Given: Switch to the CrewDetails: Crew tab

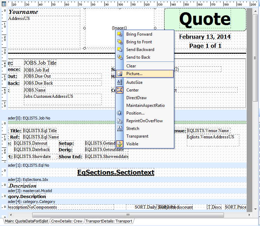Looking at the screenshot, I should (x=66, y=221).
